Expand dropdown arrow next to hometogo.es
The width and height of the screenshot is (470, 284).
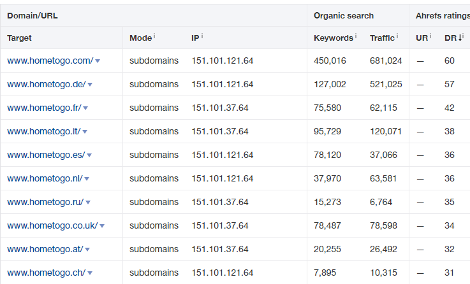click(89, 155)
